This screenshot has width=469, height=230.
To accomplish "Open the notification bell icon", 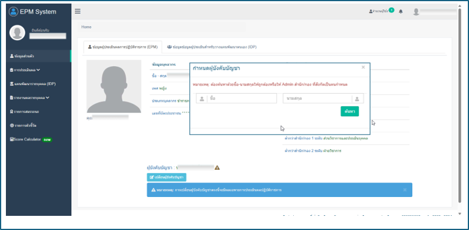I will [401, 11].
